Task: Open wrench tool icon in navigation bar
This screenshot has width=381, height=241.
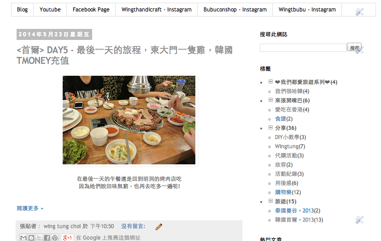Action: [x=359, y=11]
